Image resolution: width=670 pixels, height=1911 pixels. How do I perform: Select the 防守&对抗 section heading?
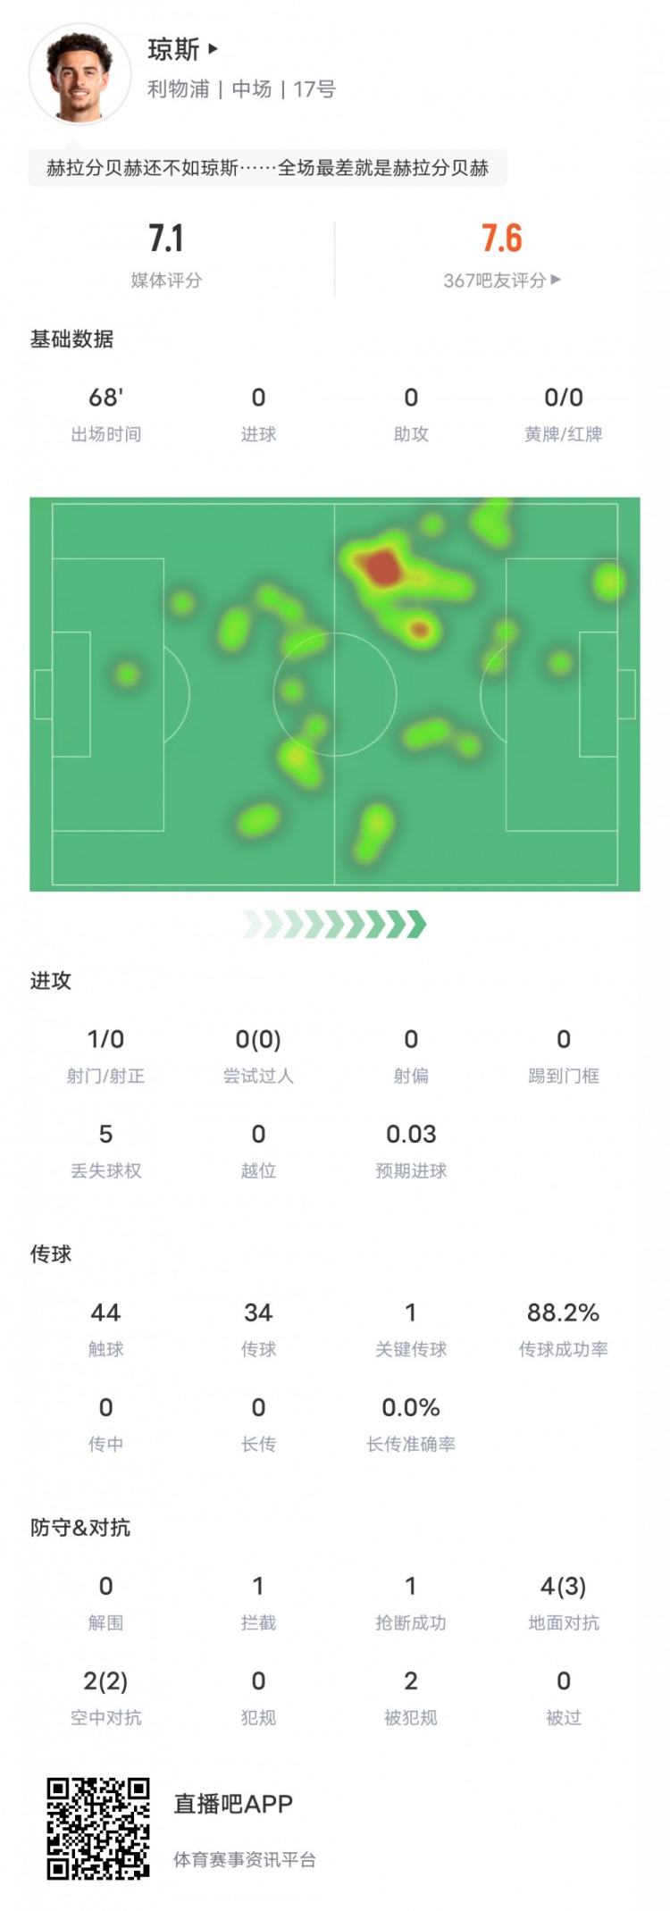coord(80,1528)
